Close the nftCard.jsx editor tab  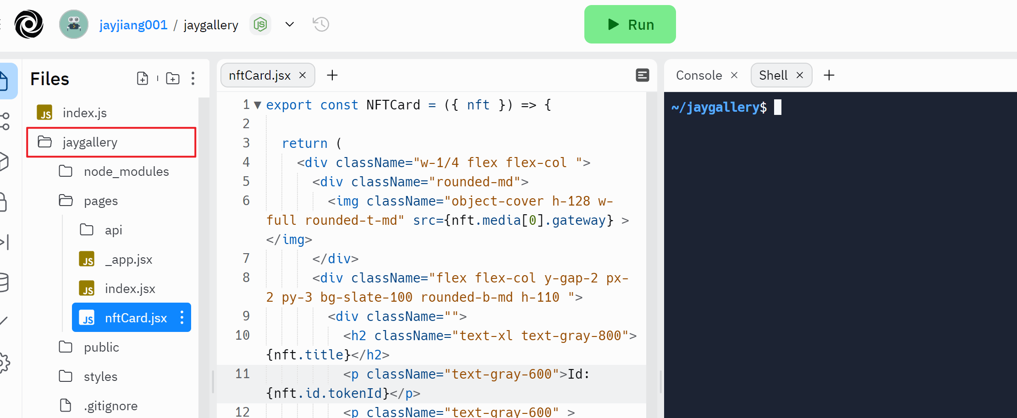(x=302, y=75)
